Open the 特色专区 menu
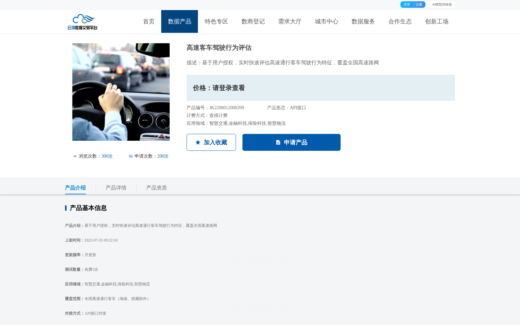 [216, 21]
